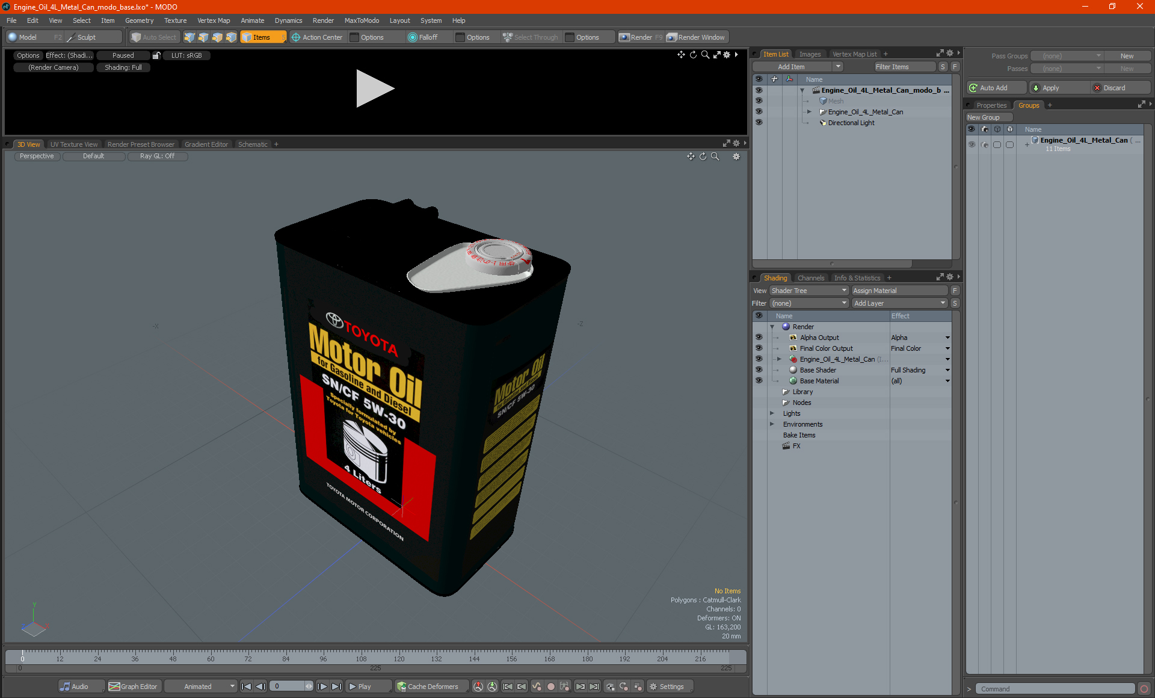Image resolution: width=1155 pixels, height=698 pixels.
Task: Select Polygons selection mode cube icon
Action: [217, 37]
